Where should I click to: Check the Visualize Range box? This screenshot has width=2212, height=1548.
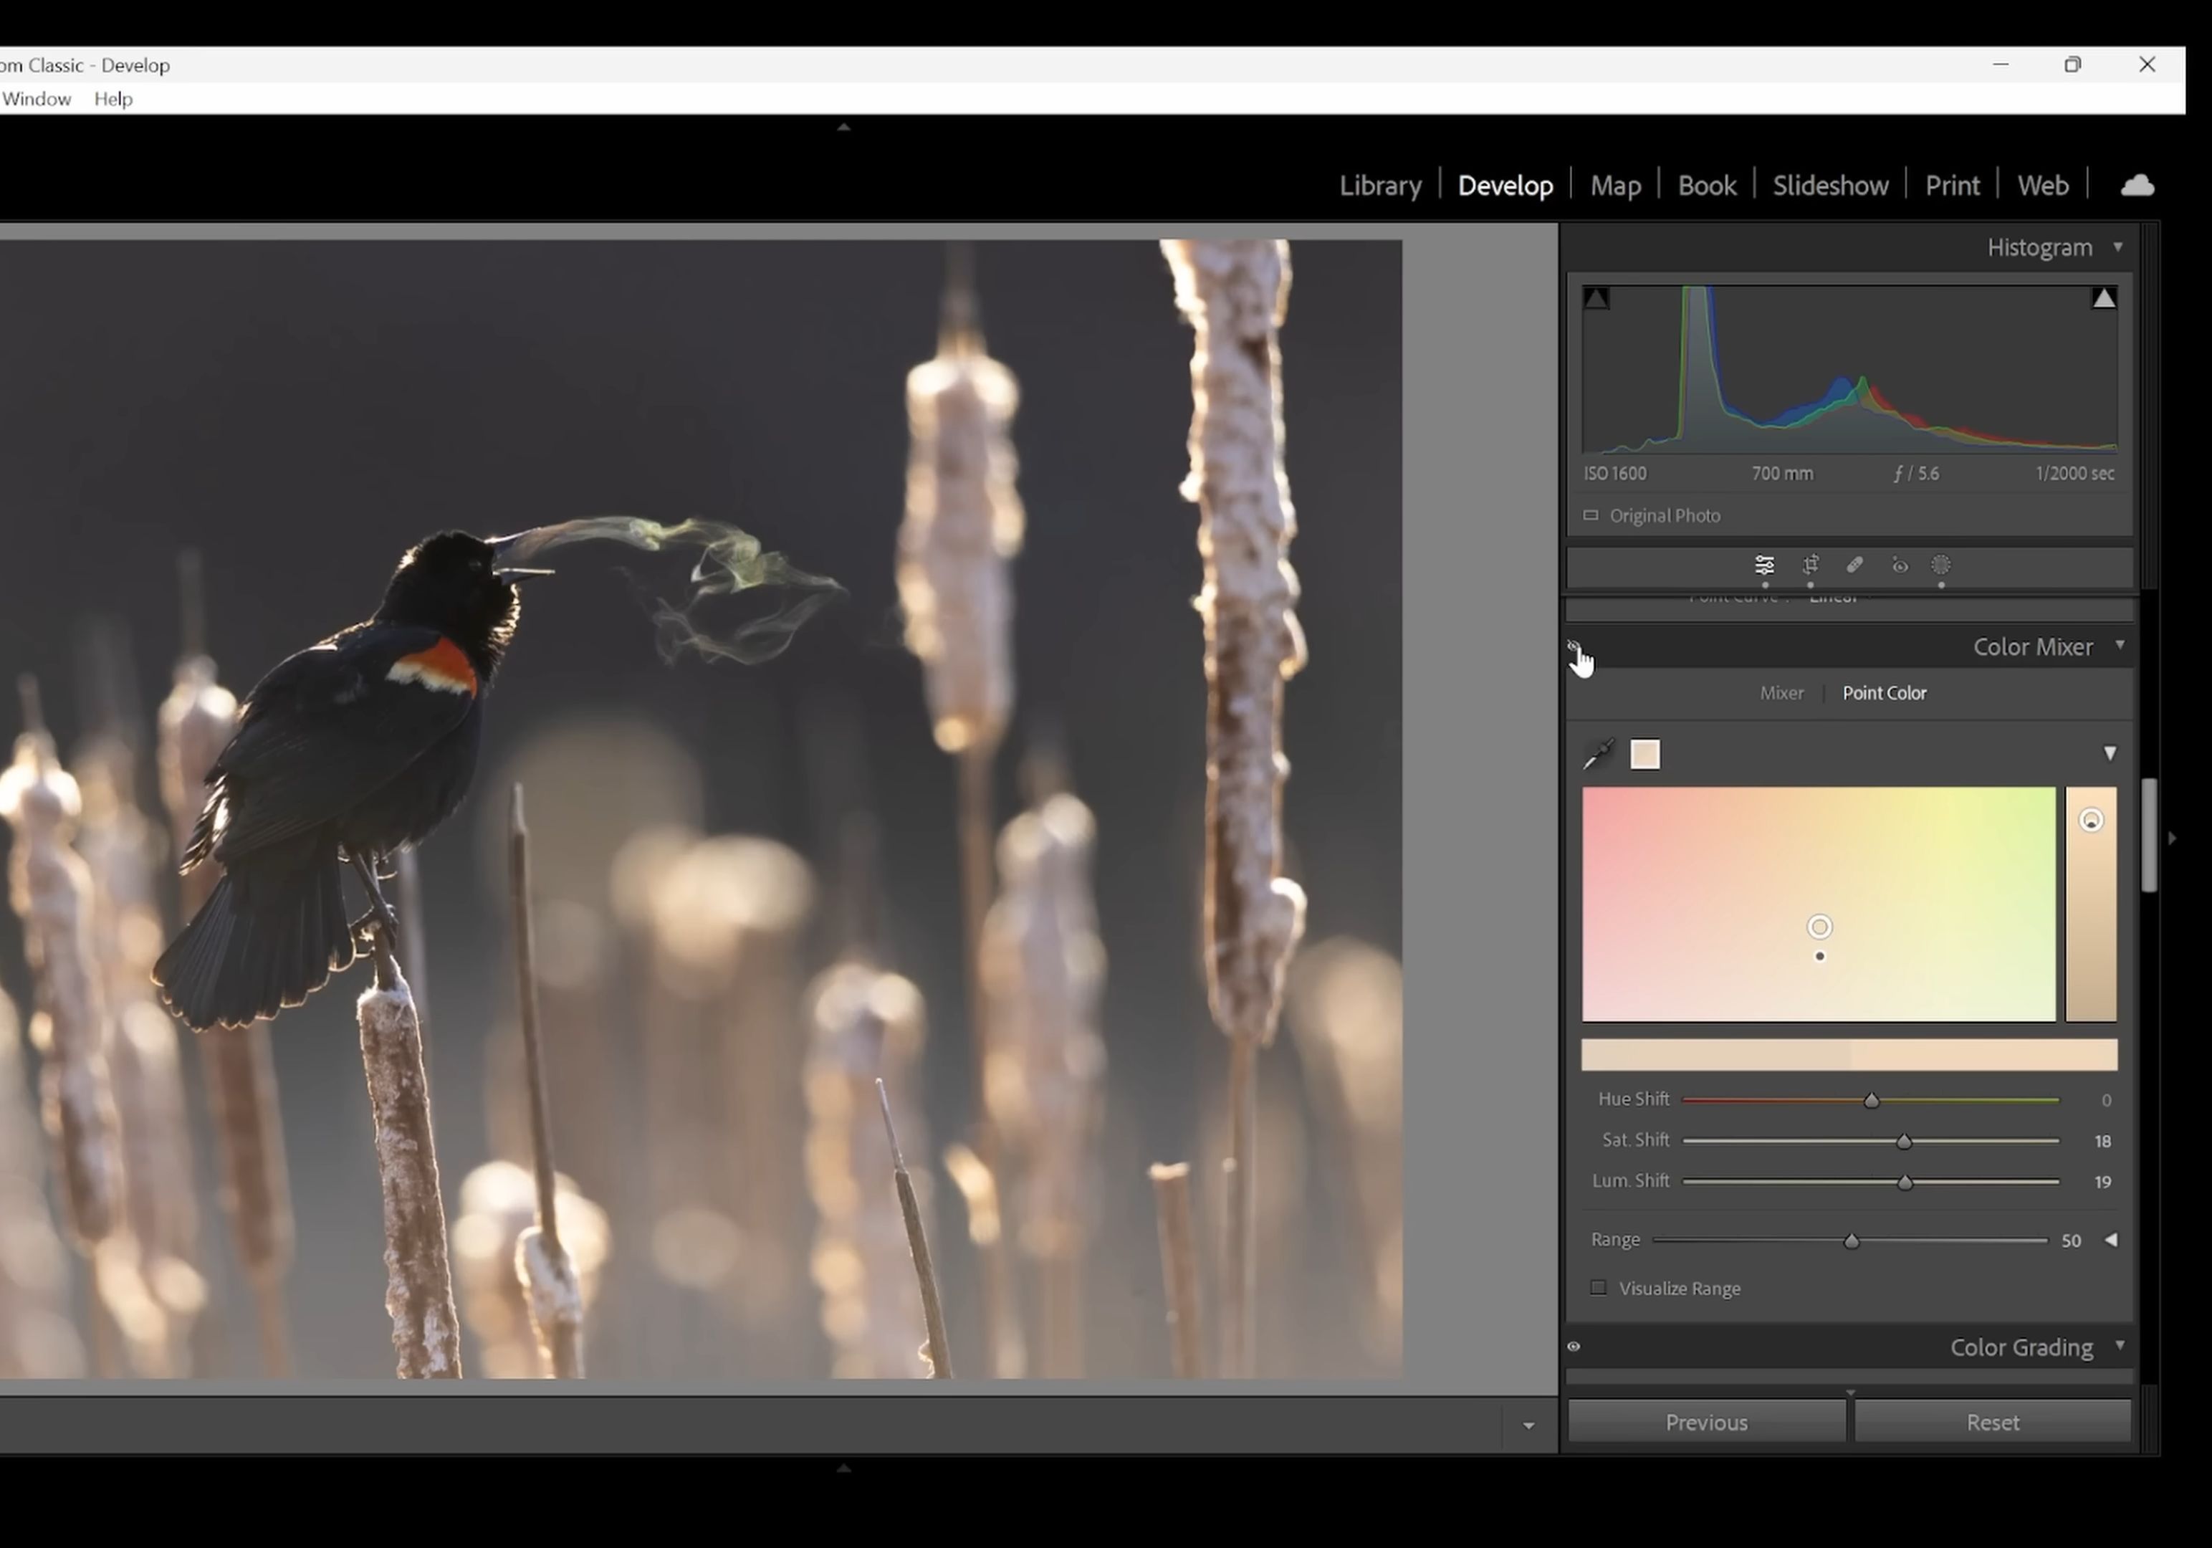tap(1599, 1288)
